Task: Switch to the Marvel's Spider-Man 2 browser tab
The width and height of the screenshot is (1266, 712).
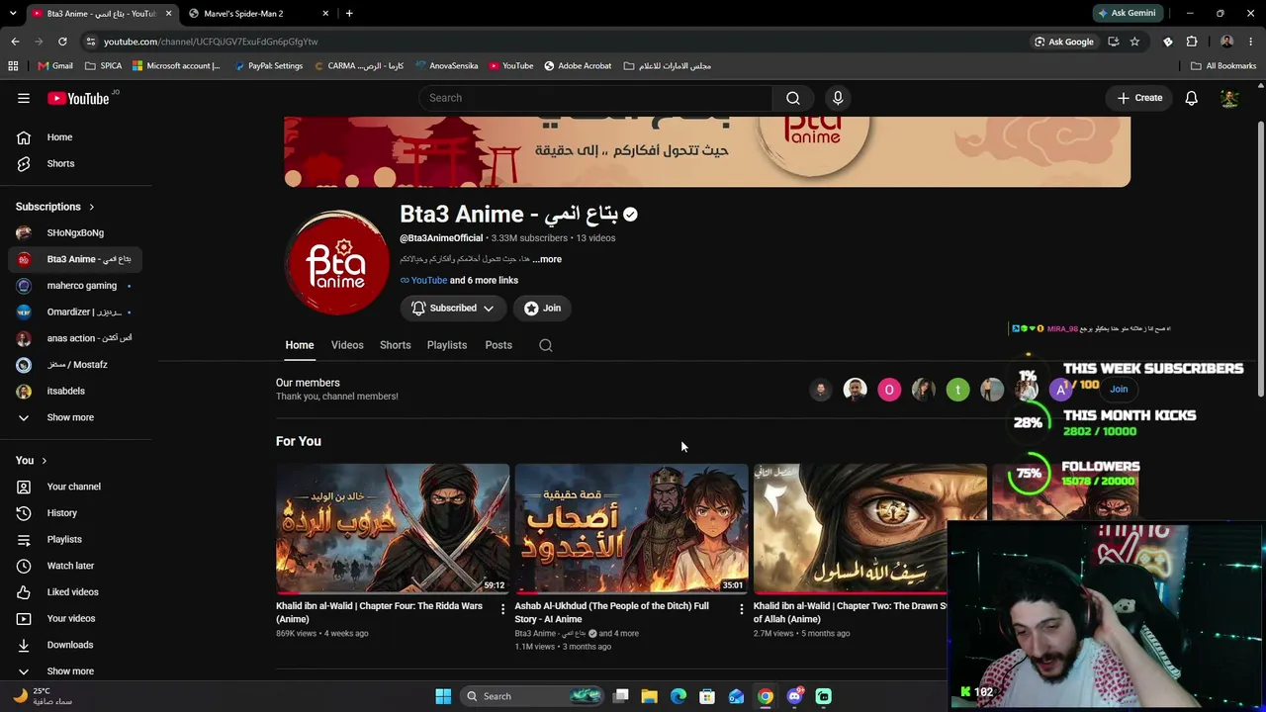Action: point(257,13)
